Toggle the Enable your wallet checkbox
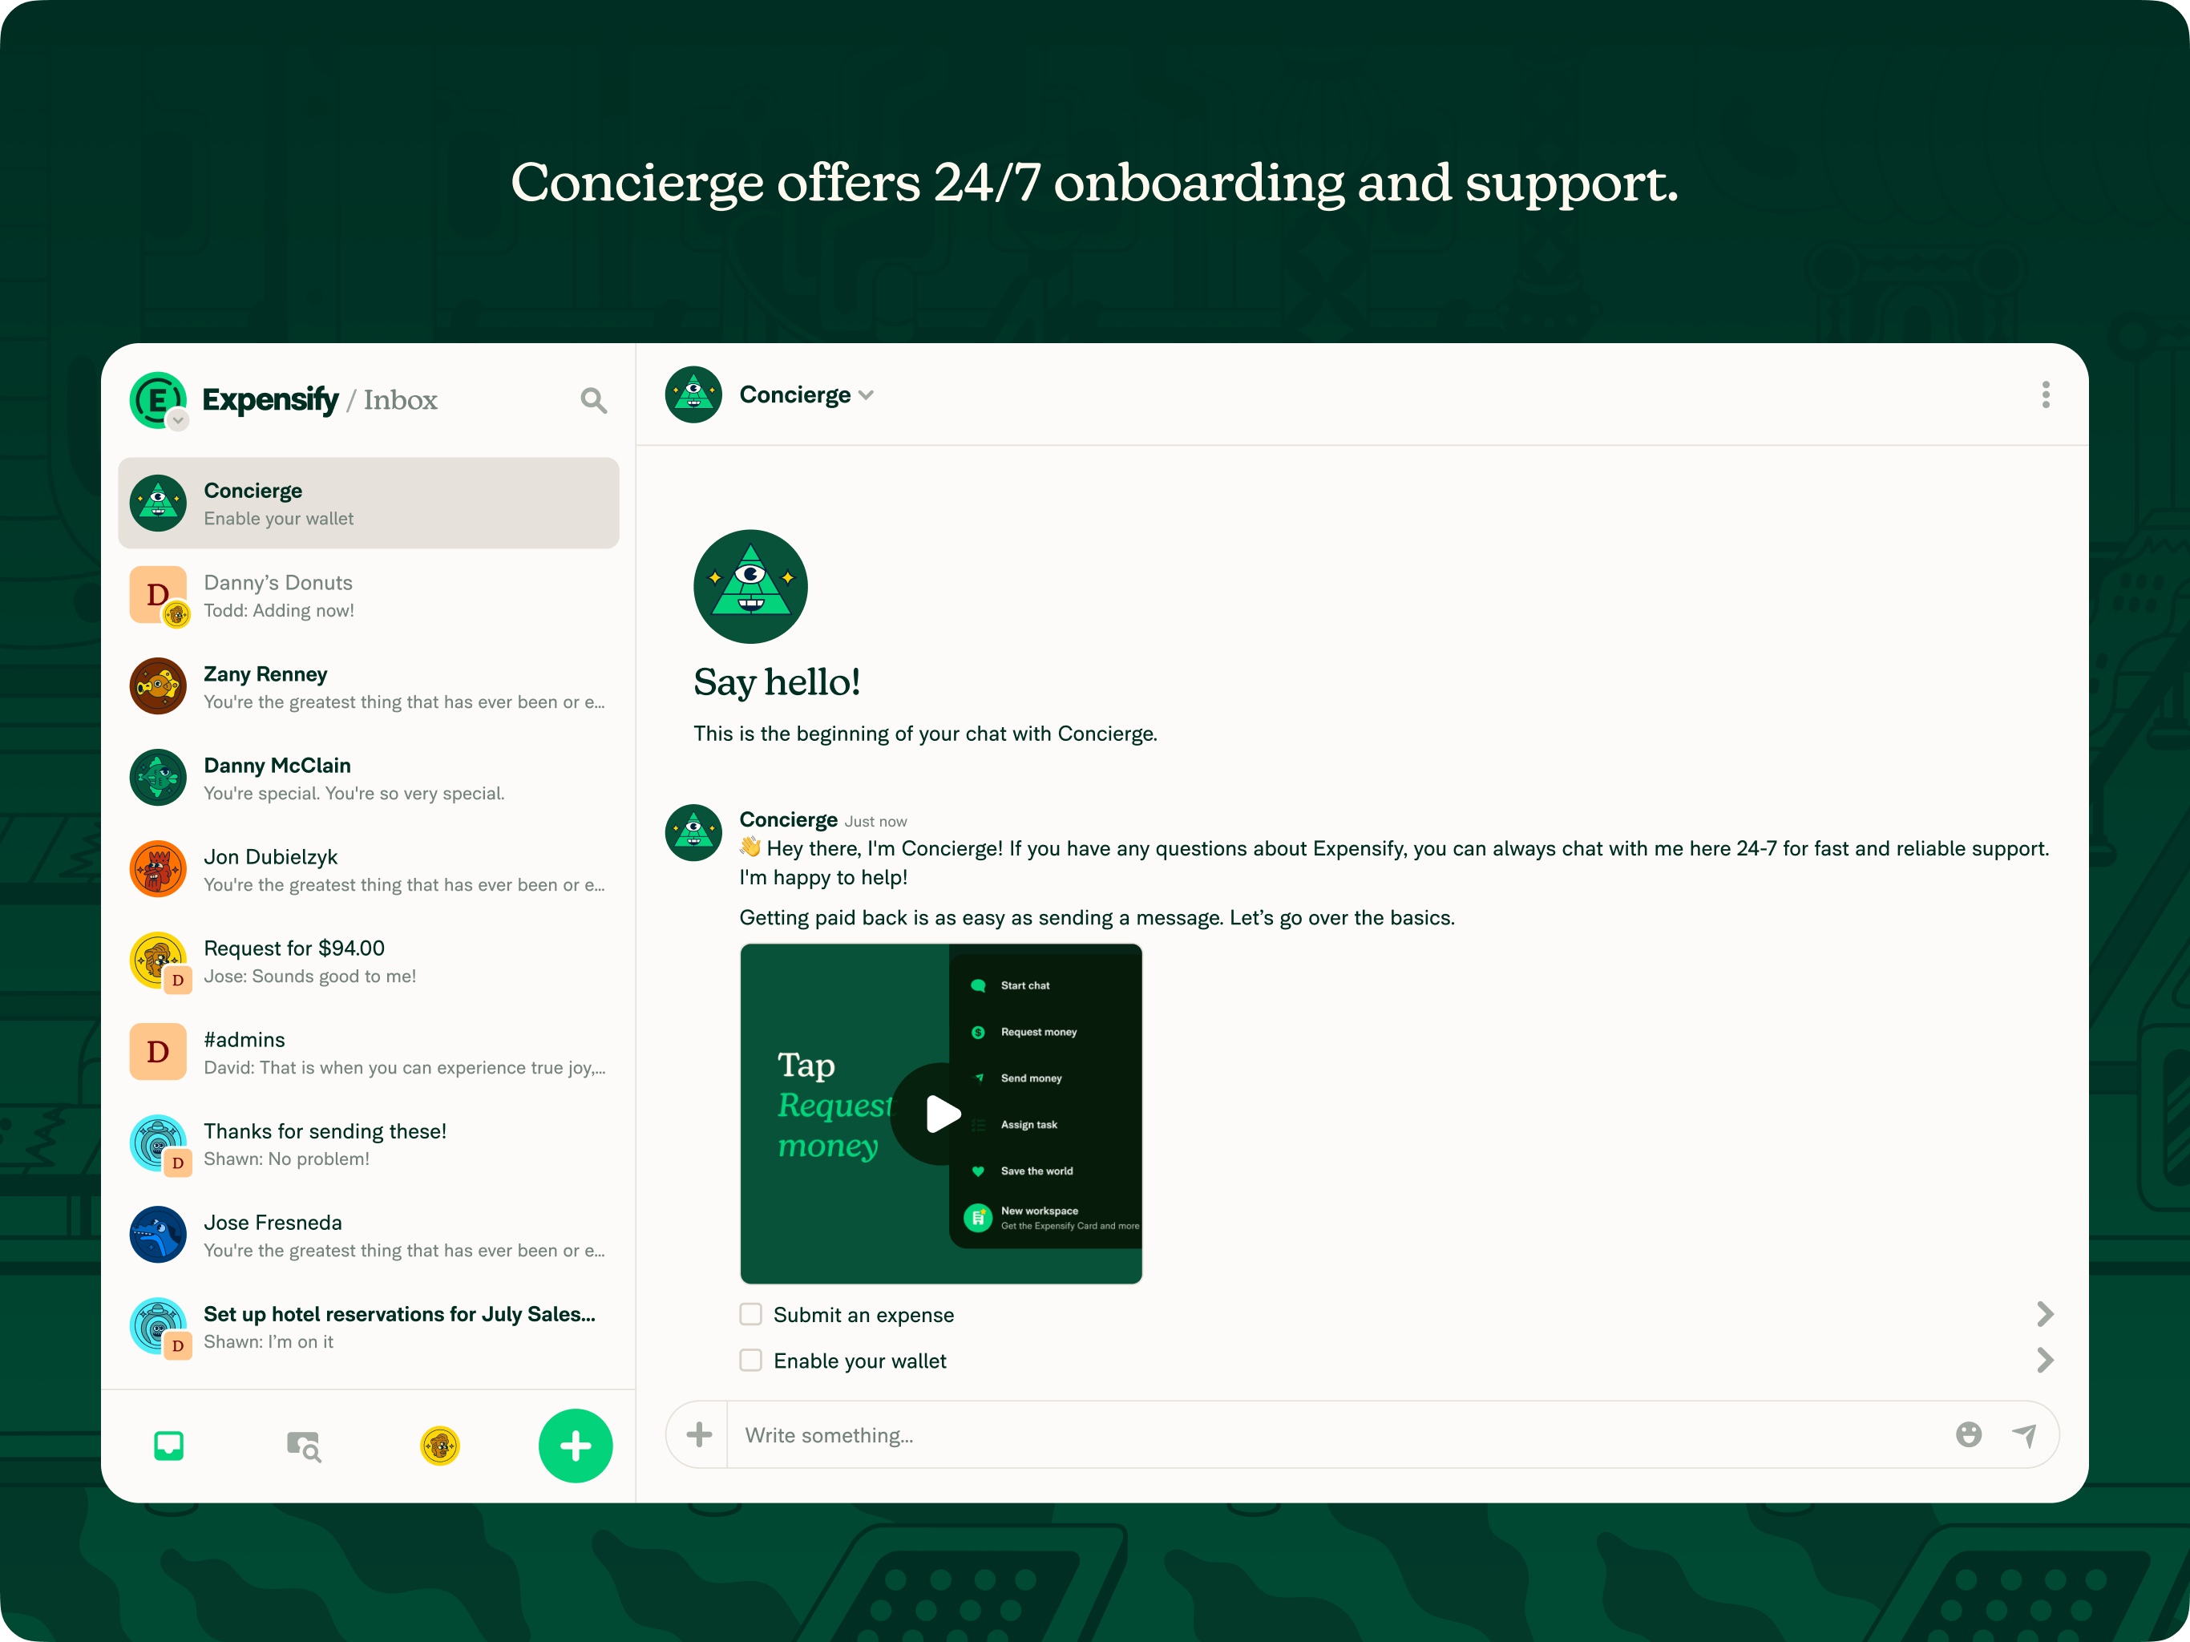2190x1642 pixels. pyautogui.click(x=752, y=1361)
